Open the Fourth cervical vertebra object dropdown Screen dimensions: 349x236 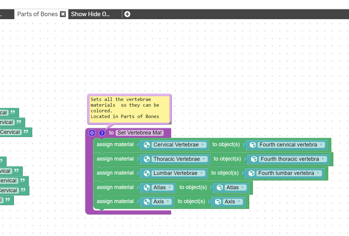(x=291, y=145)
